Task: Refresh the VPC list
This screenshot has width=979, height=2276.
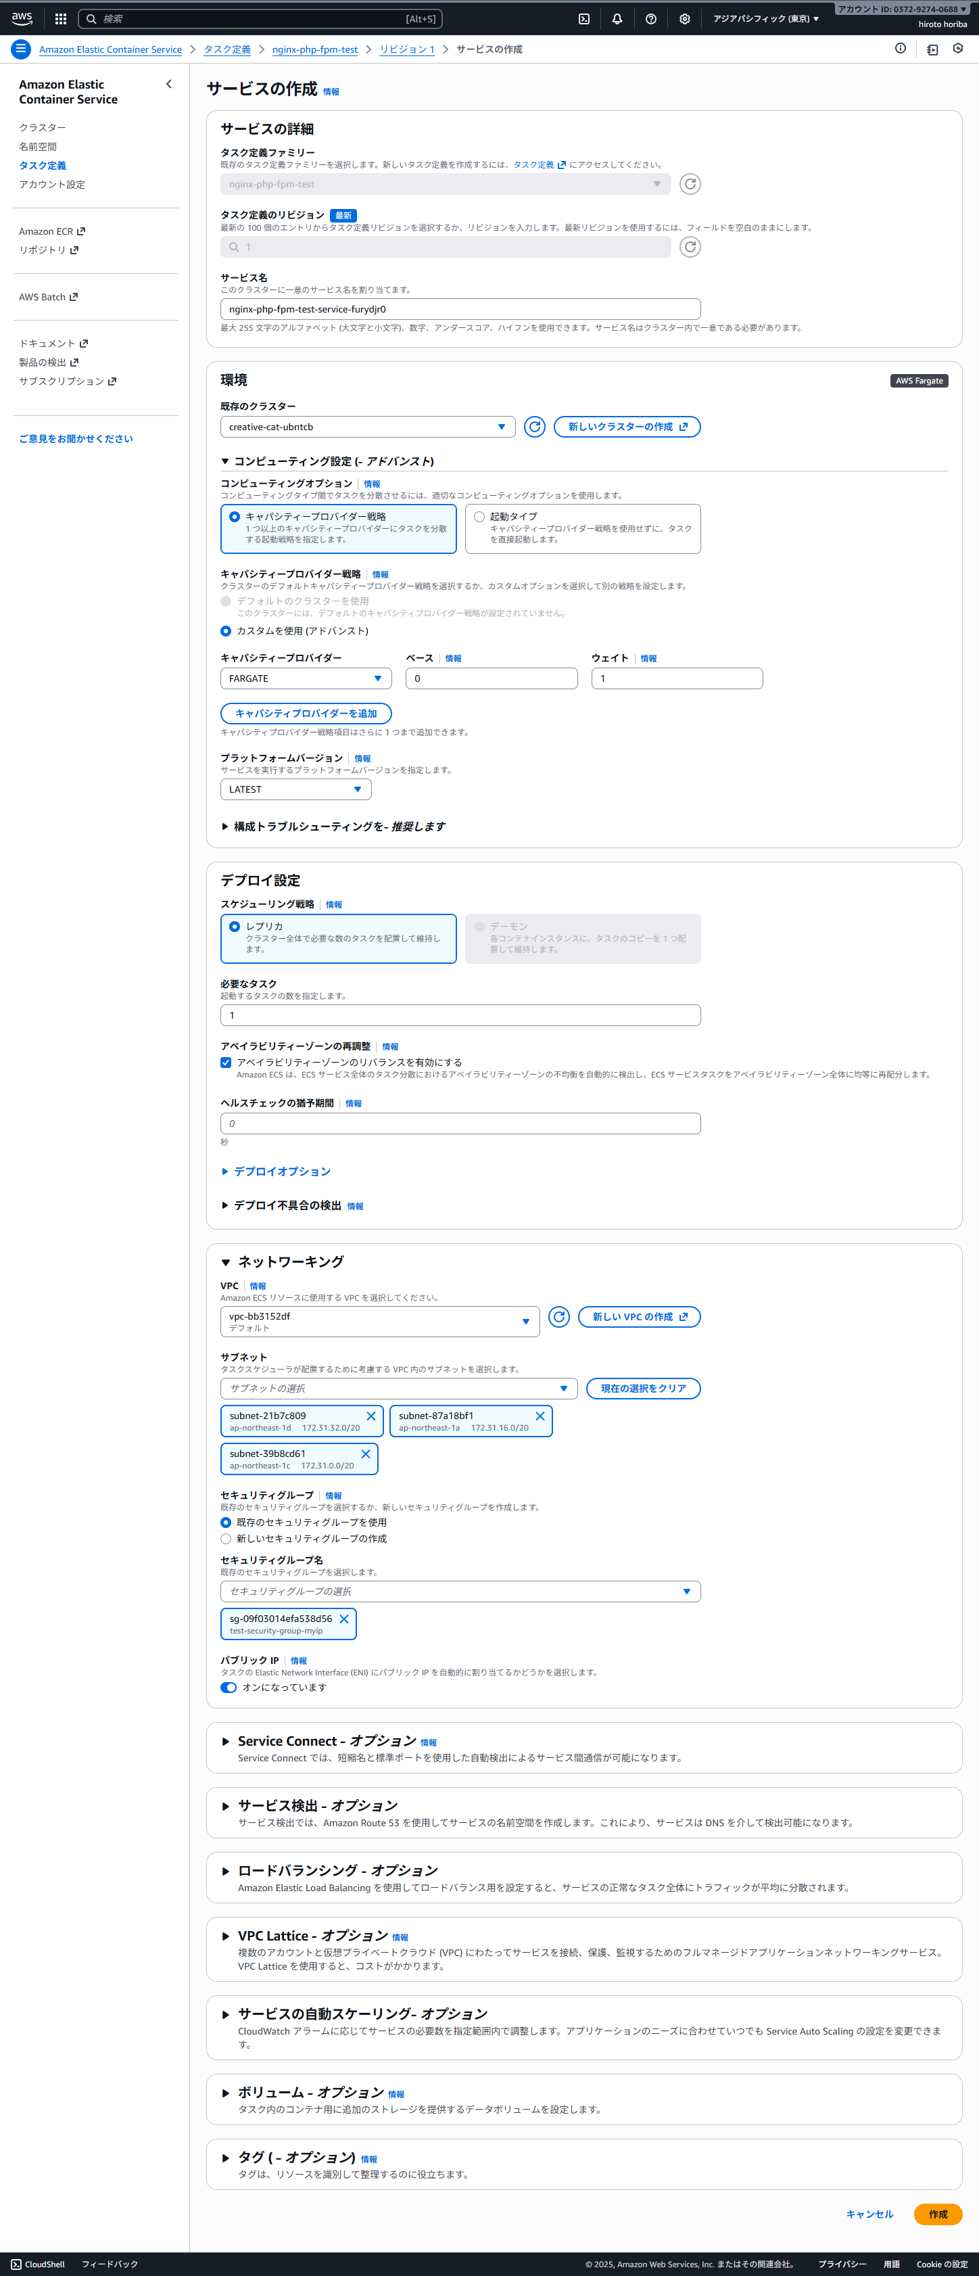Action: (558, 1316)
